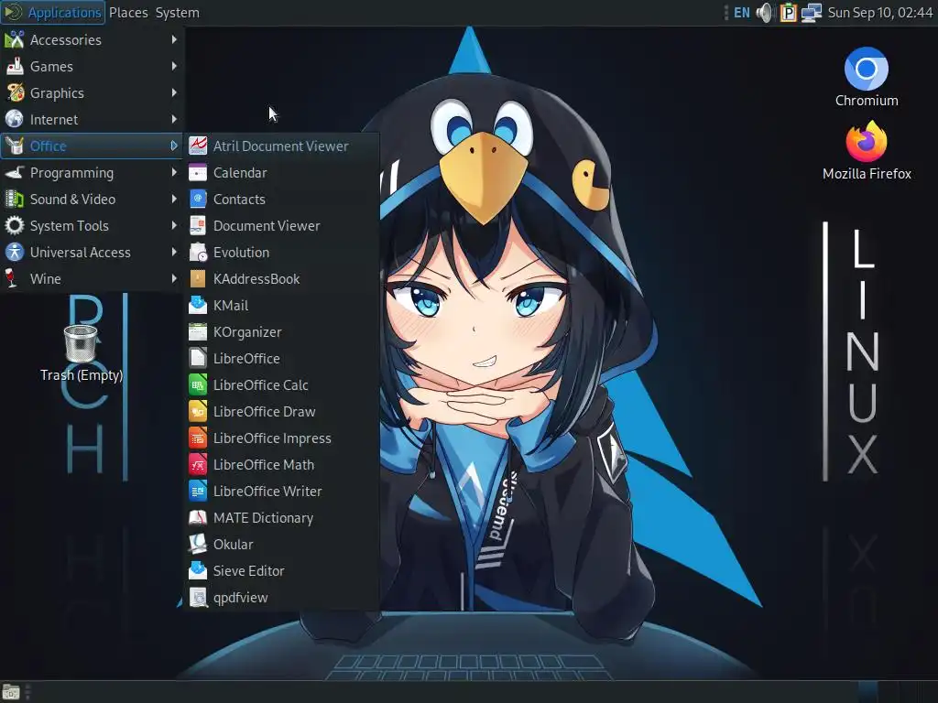Select the highlighted Office category
938x703 pixels.
[x=93, y=146]
